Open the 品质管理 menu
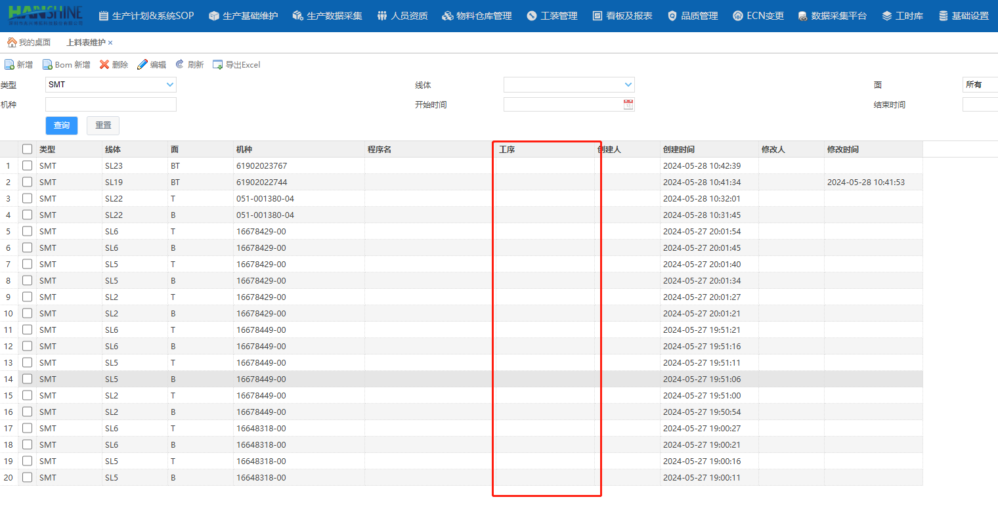 click(x=693, y=16)
